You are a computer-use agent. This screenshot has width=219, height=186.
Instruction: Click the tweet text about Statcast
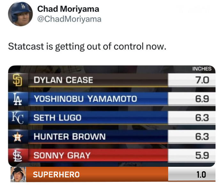pos(87,46)
